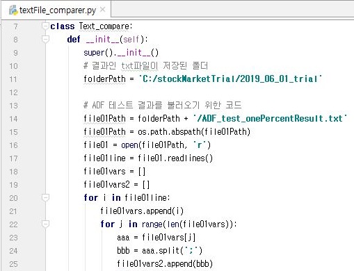Click '__init__(self):' on line 8
Screen dimensions: 354x271
click(116, 40)
